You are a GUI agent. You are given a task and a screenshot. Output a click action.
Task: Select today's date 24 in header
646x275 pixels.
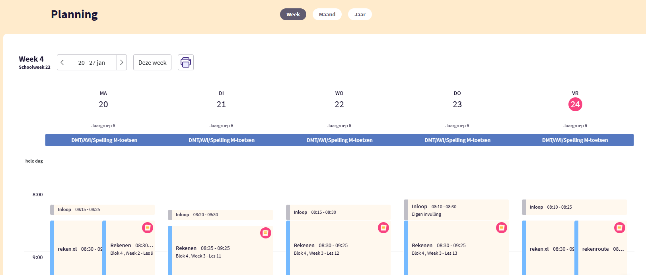coord(575,105)
